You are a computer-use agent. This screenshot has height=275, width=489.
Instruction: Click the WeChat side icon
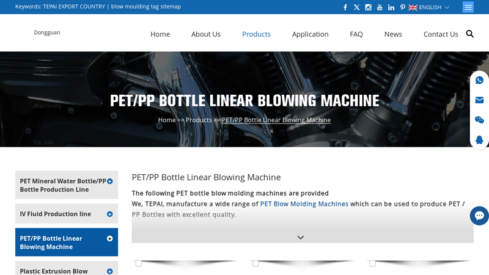479,120
